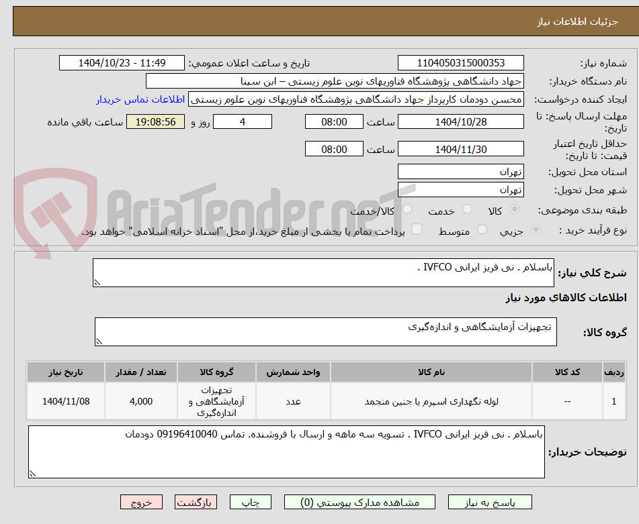Select the کالا radio button

(x=515, y=209)
